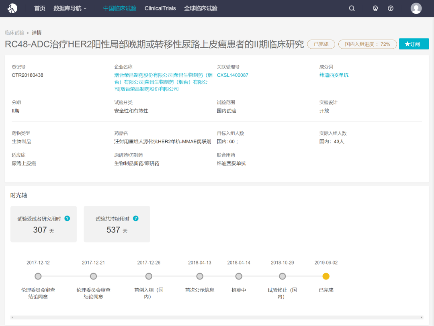The width and height of the screenshot is (434, 326).
Task: Open 全球临床试验 tab
Action: click(201, 8)
